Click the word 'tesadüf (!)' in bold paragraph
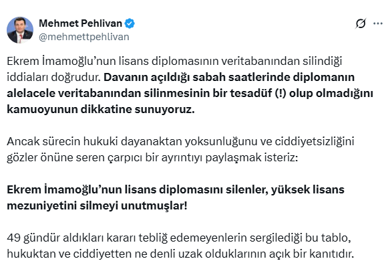388x261 pixels. (258, 94)
